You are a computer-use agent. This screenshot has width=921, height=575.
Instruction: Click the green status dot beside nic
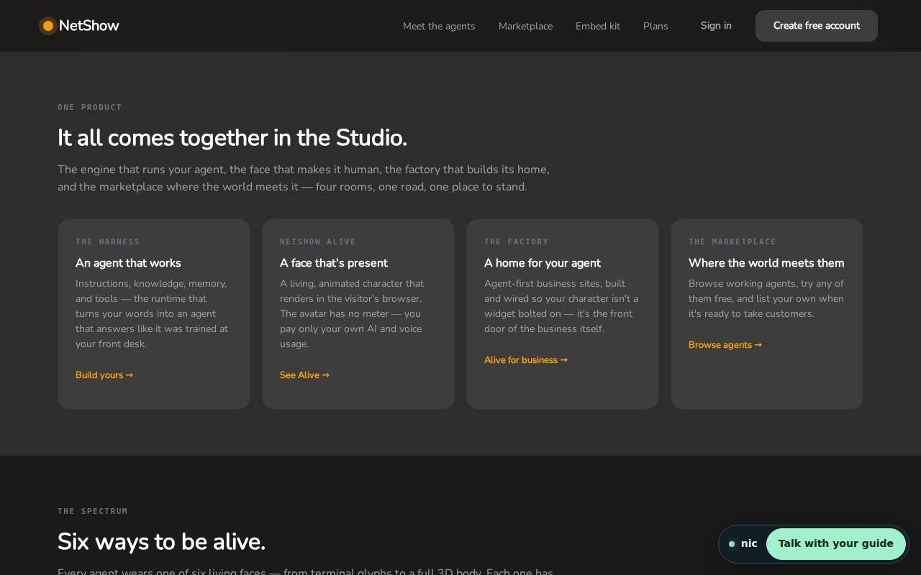coord(732,544)
